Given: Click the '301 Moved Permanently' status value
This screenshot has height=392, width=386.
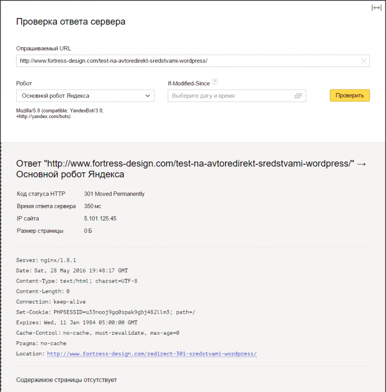Looking at the screenshot, I should click(x=114, y=194).
